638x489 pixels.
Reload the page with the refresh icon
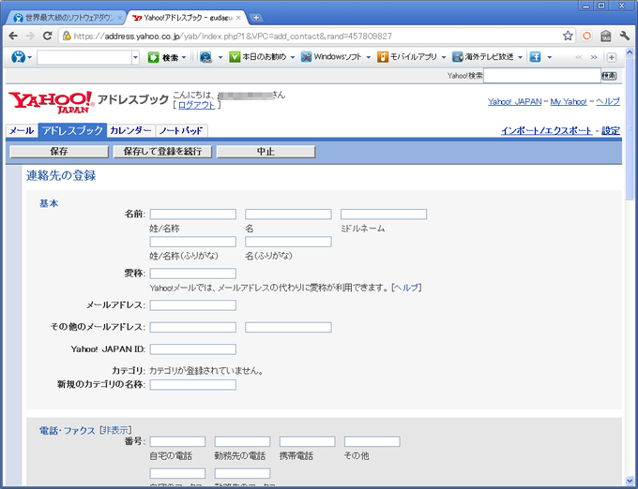click(47, 36)
